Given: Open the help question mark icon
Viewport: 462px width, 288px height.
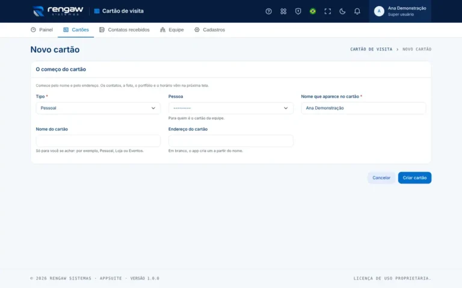Looking at the screenshot, I should tap(268, 11).
